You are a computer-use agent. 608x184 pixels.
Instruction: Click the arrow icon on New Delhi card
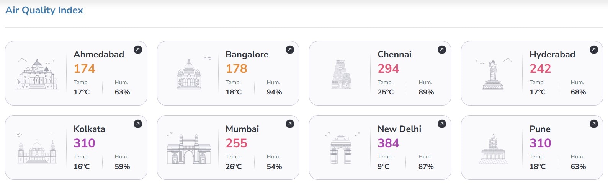tap(442, 124)
